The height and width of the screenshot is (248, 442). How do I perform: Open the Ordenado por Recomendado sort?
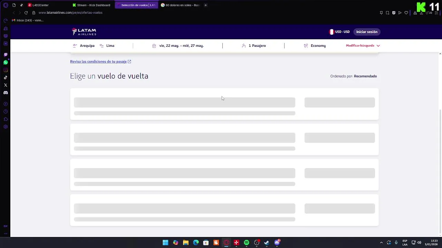point(354,76)
